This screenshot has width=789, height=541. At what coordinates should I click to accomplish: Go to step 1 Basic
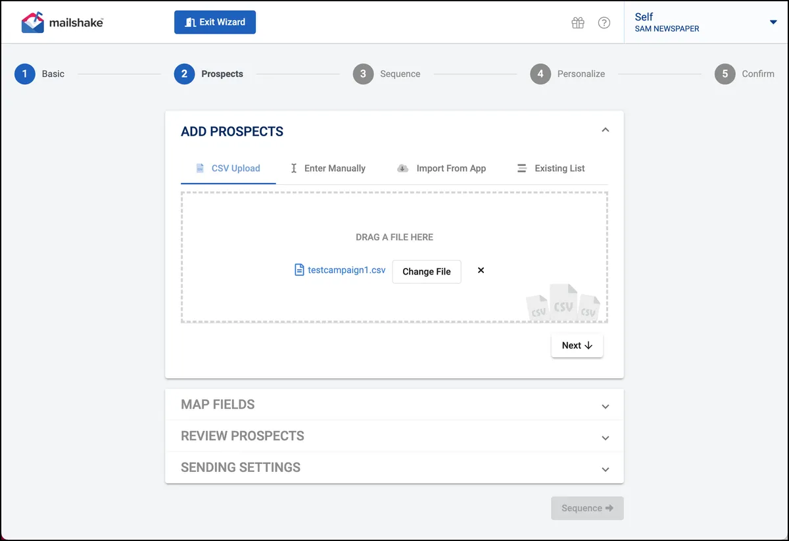[x=39, y=74]
